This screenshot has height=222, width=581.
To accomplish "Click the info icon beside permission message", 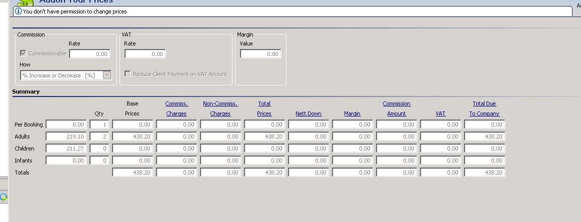I will click(x=18, y=11).
